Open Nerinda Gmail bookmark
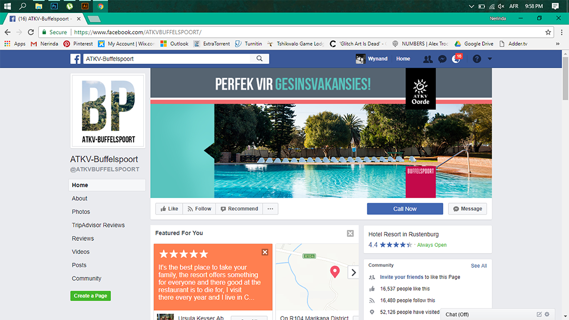 [x=44, y=44]
